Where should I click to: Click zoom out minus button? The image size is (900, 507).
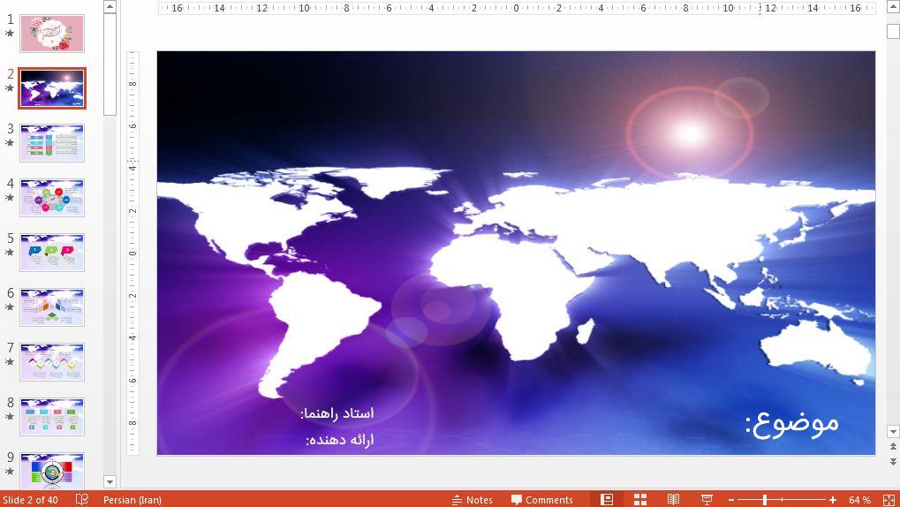(x=731, y=500)
